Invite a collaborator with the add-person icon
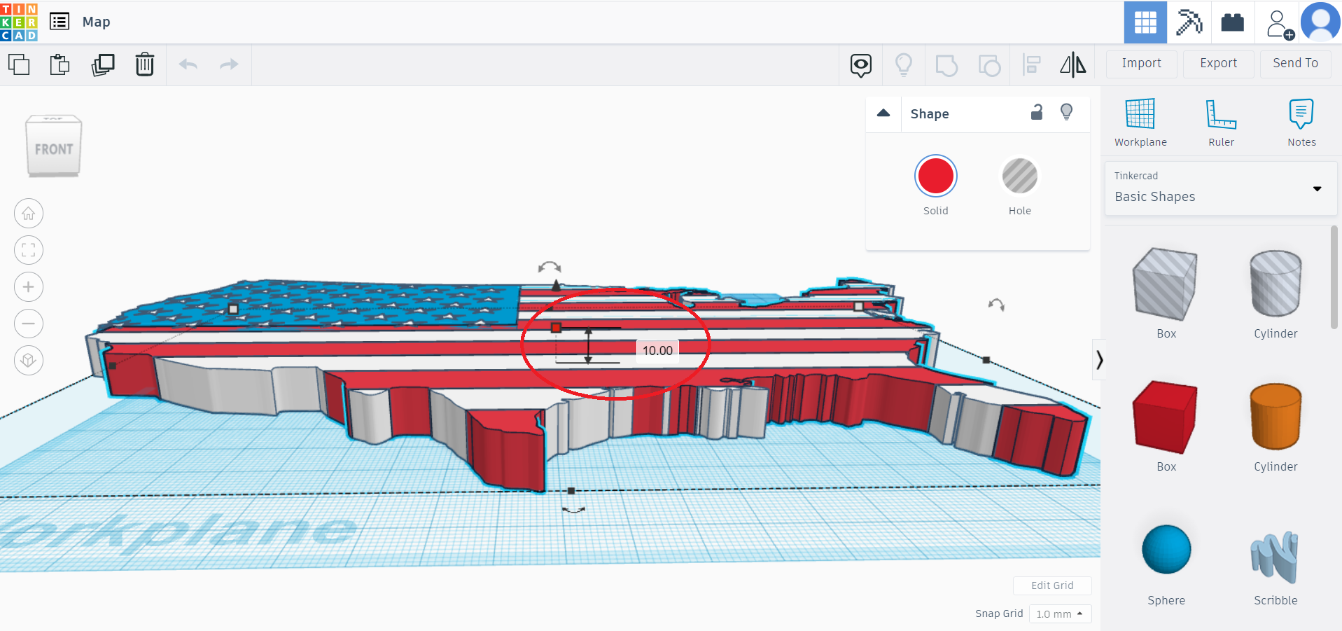 tap(1280, 24)
